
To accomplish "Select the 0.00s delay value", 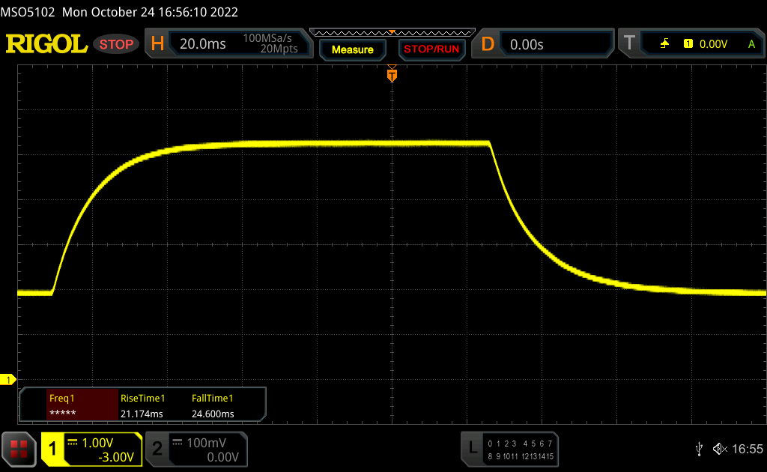I will point(527,44).
